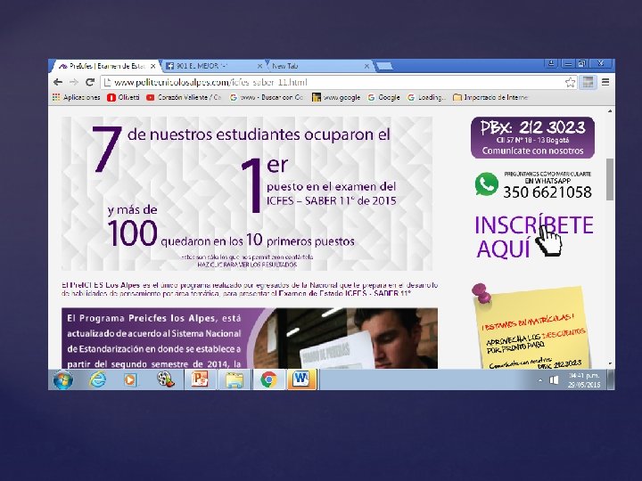Click the WhatsApp logo icon
The height and width of the screenshot is (481, 642).
487,184
